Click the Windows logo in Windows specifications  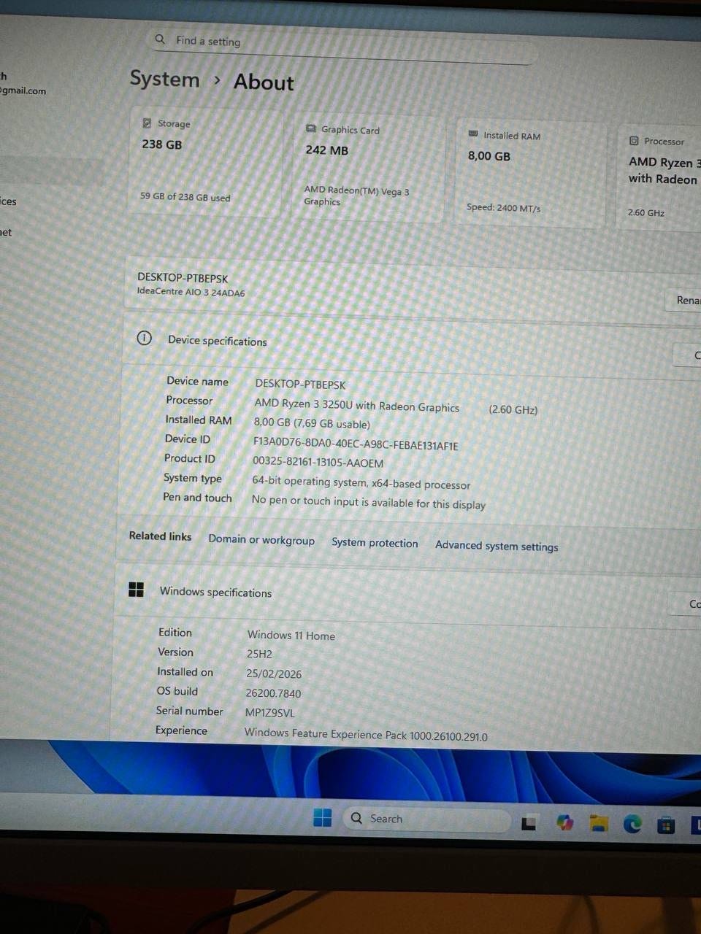(136, 590)
